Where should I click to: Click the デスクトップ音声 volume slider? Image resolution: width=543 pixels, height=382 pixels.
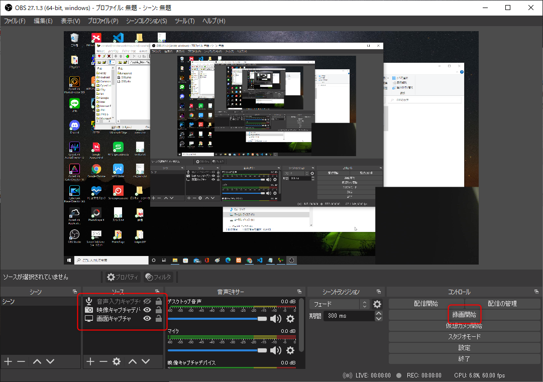pos(217,319)
